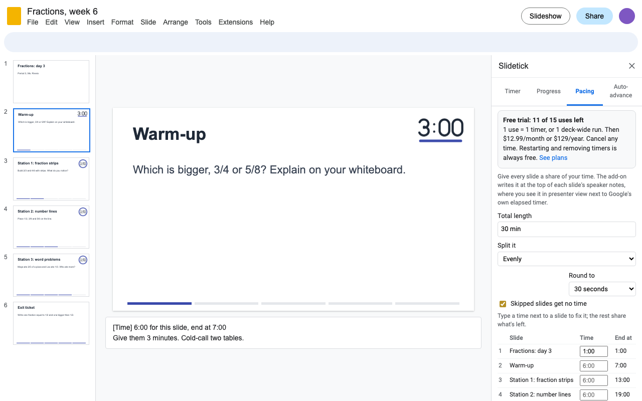The image size is (642, 401).
Task: Open the Extensions menu
Action: click(236, 22)
